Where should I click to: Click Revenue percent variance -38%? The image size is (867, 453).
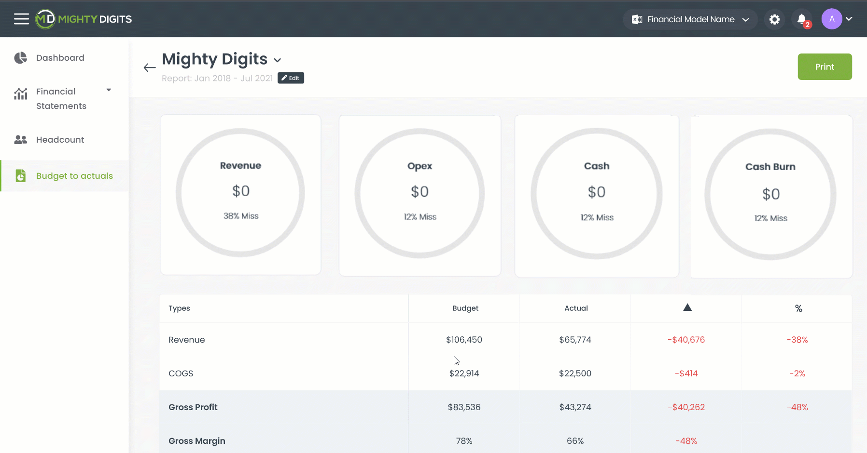coord(797,340)
